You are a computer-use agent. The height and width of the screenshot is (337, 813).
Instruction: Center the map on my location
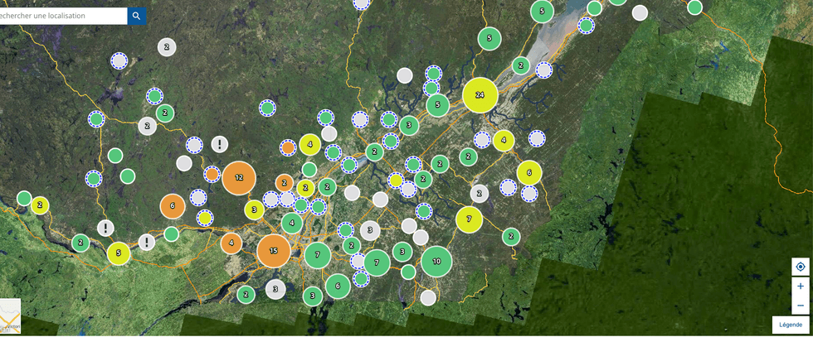[x=800, y=267]
